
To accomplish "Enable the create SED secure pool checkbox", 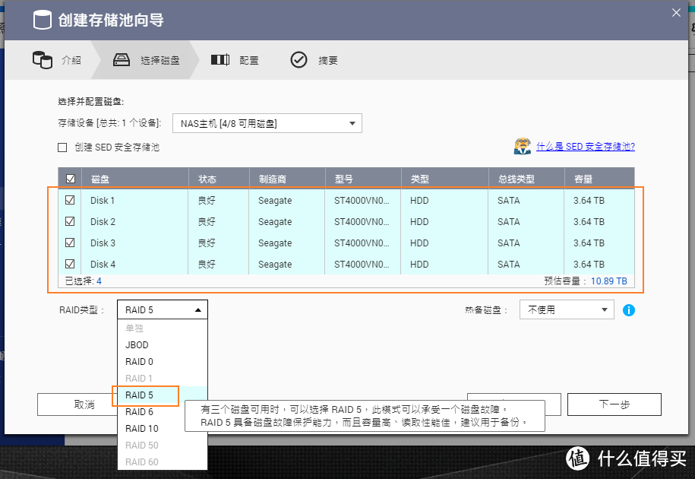I will (x=62, y=148).
